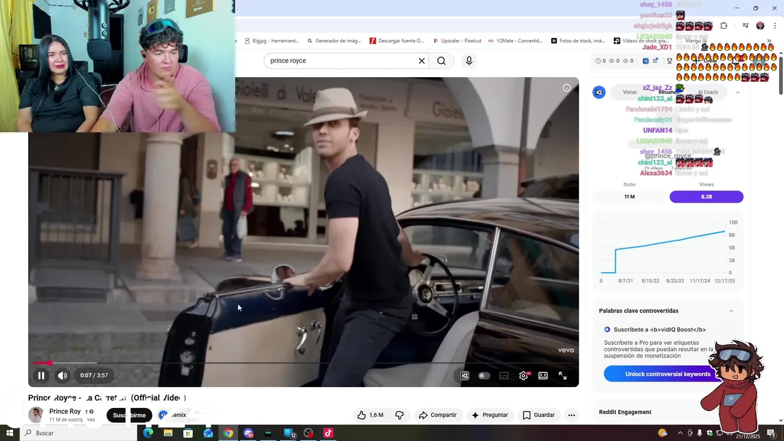
Task: Open the Chrome profile avatar
Action: point(760,26)
